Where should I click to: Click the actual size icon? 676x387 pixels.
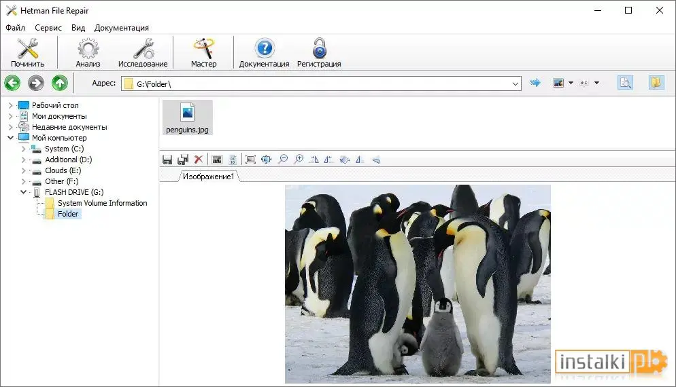250,160
